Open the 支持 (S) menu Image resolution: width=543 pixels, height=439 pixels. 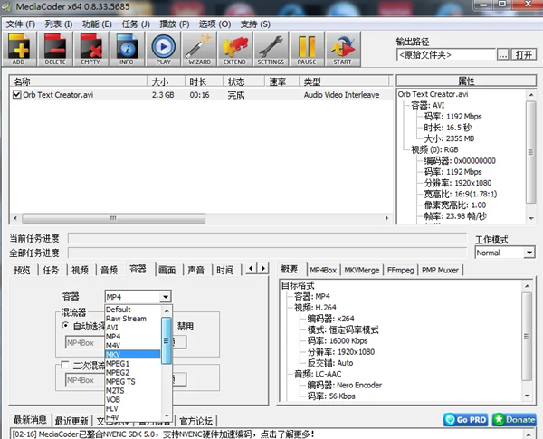(x=255, y=24)
